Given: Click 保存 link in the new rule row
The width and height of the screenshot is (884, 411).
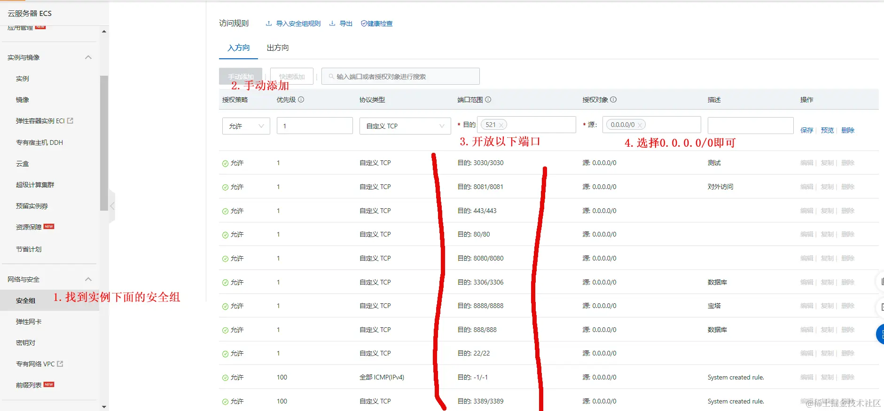Looking at the screenshot, I should [x=806, y=130].
